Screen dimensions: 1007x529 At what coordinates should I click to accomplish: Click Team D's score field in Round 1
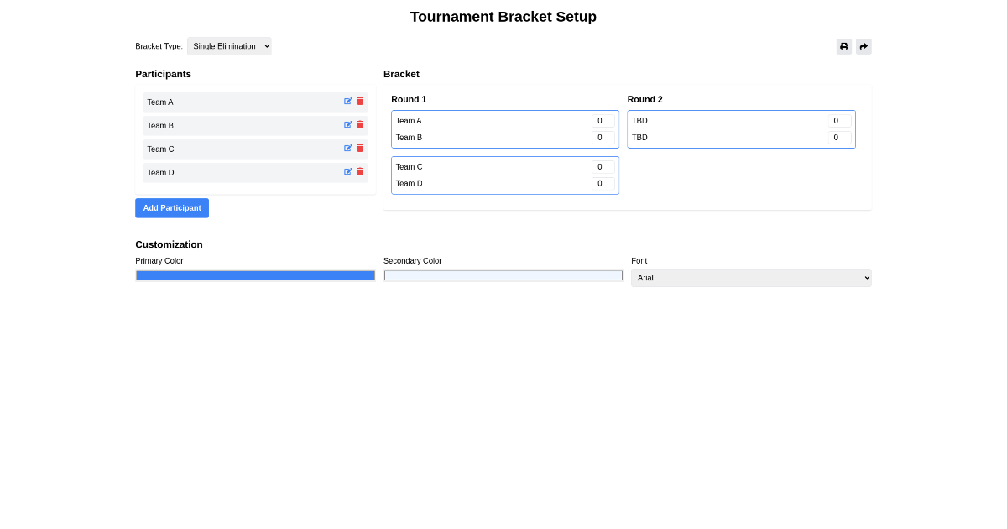(x=603, y=183)
